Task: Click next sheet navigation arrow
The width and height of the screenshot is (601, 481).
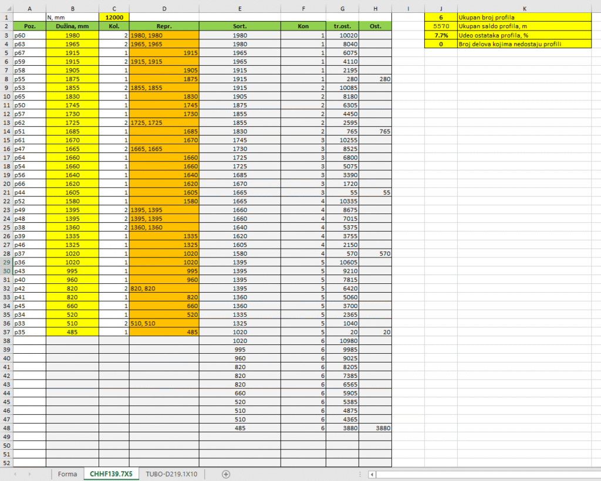Action: [29, 474]
